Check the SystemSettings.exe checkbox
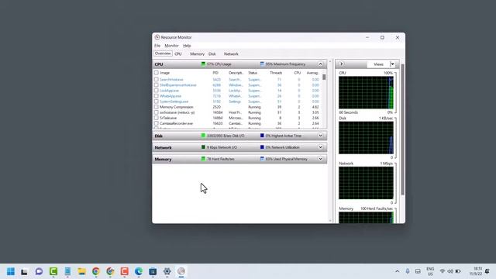 coord(157,102)
